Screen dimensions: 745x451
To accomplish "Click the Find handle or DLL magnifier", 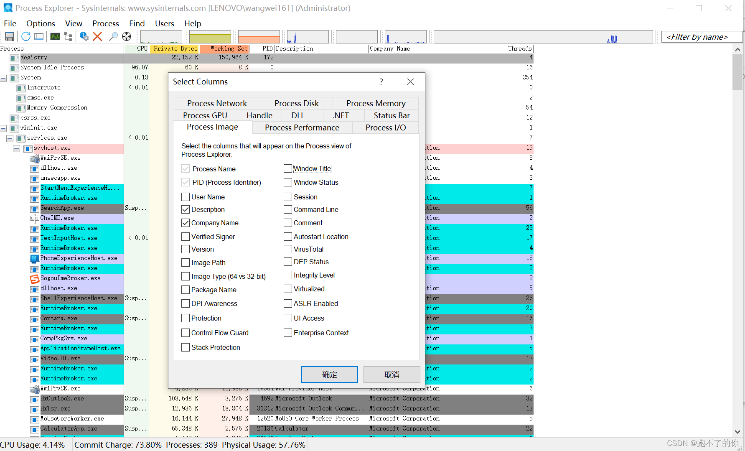I will [113, 37].
